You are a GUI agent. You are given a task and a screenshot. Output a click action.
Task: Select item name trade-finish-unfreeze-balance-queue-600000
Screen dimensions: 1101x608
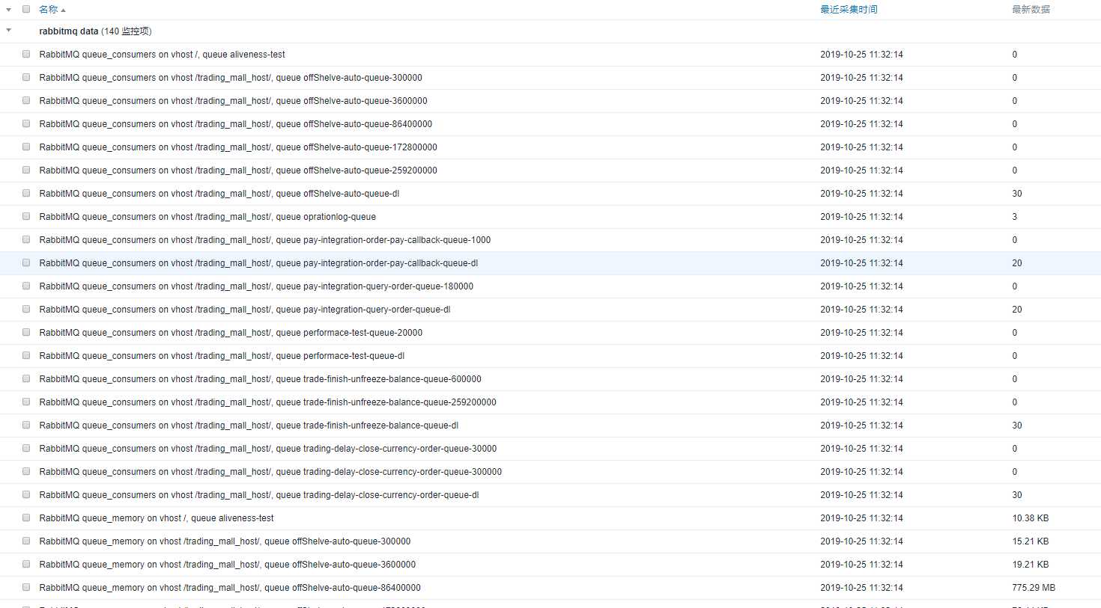[261, 379]
